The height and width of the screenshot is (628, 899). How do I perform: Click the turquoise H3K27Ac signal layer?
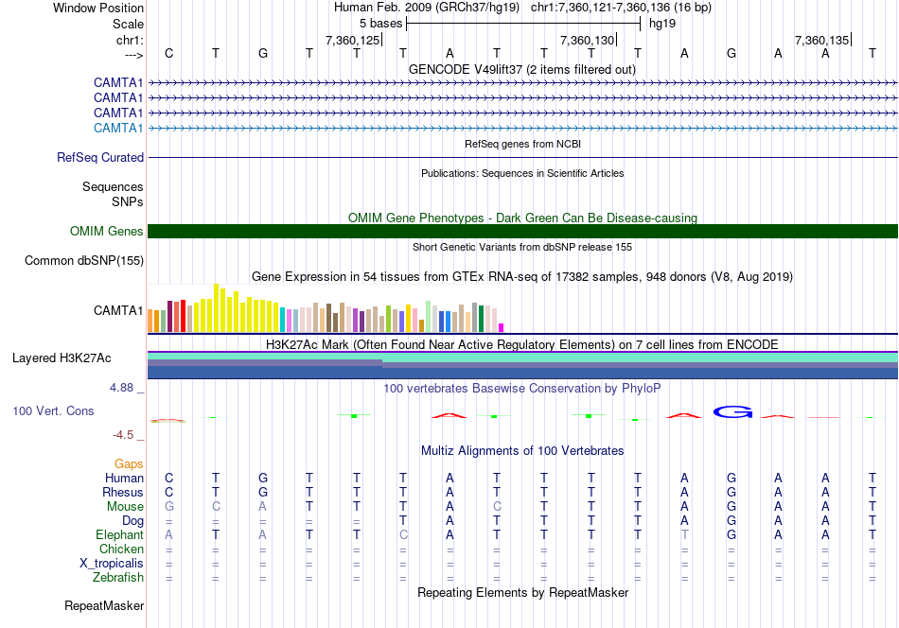point(522,357)
